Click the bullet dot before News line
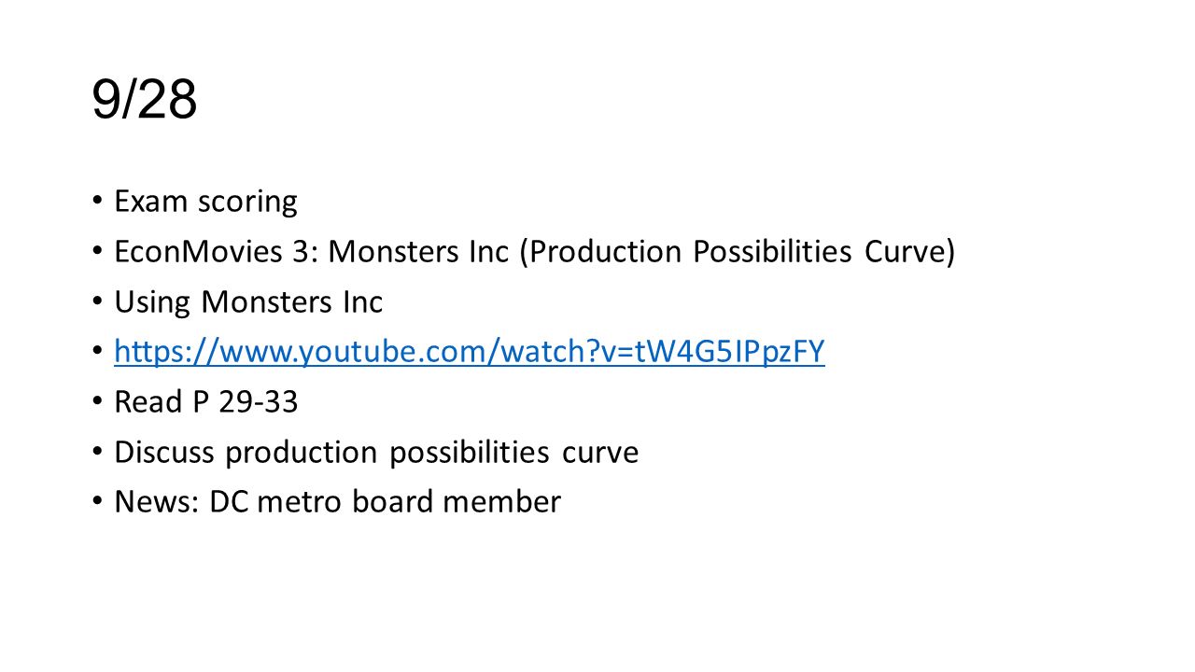This screenshot has width=1195, height=672. pos(98,503)
